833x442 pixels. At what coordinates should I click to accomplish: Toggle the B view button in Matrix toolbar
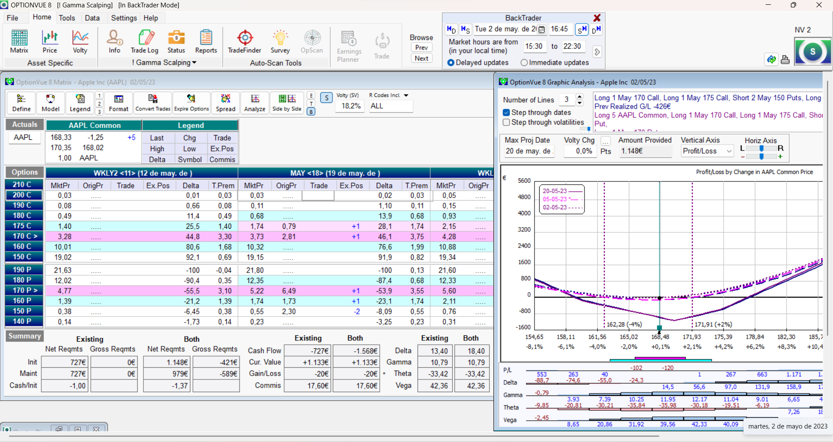click(311, 112)
